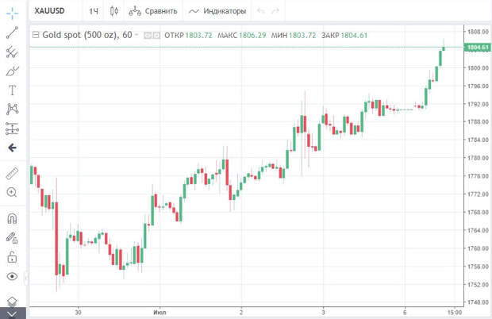Viewport: 492px width, 319px height.
Task: Open the forecasting and measurement tools
Action: pos(12,129)
